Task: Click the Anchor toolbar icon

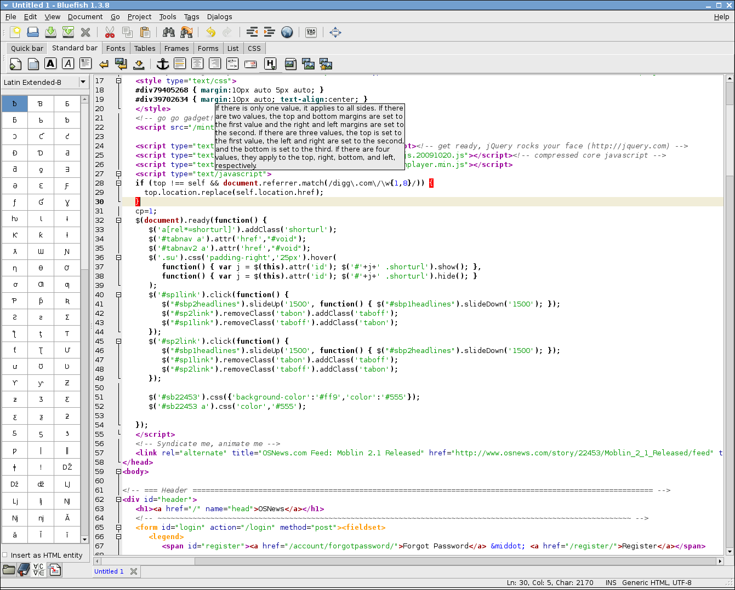Action: pos(163,64)
